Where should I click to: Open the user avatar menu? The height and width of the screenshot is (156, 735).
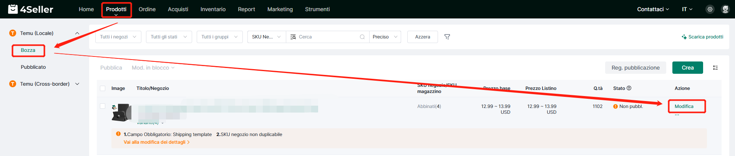click(x=725, y=9)
